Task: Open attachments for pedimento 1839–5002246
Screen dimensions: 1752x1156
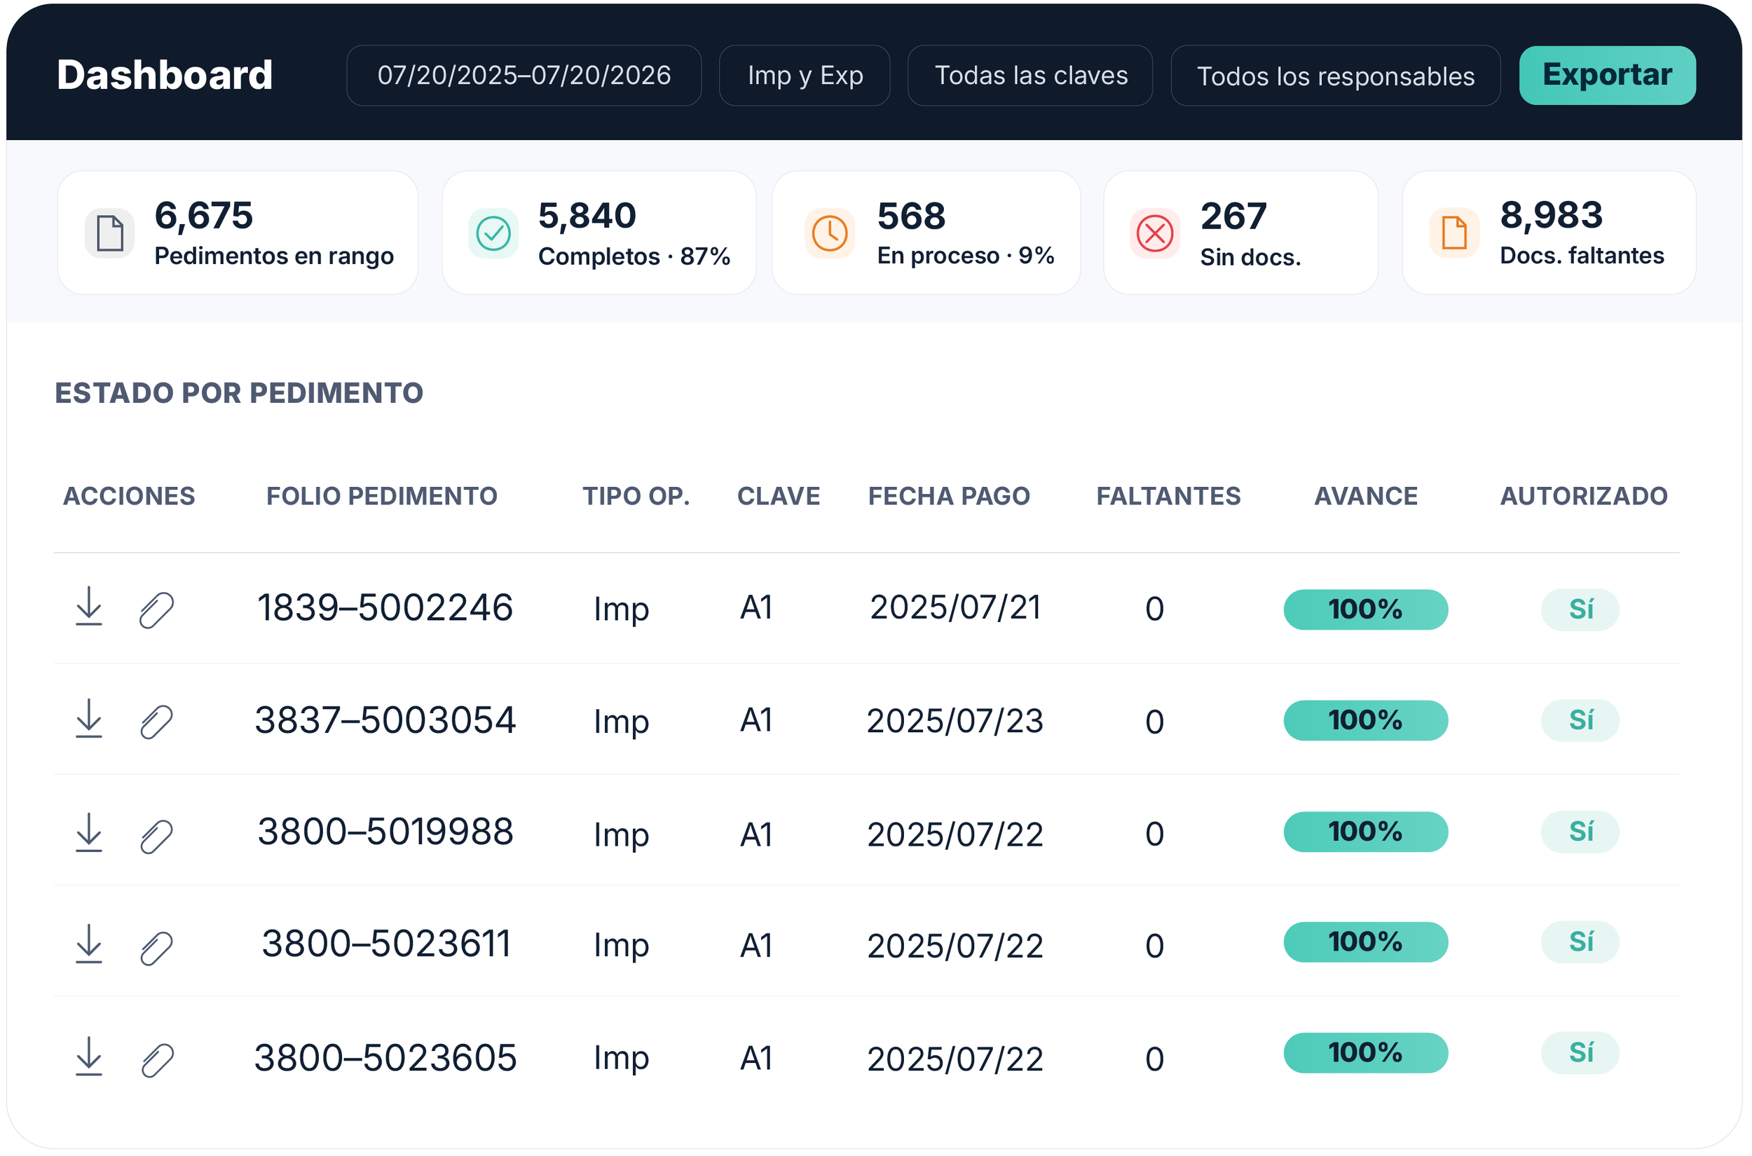Action: coord(156,611)
